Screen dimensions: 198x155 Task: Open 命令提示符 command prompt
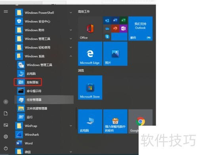point(44,91)
